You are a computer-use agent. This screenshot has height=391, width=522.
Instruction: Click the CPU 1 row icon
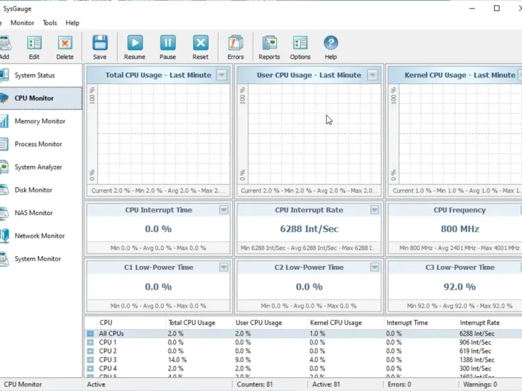pos(91,342)
